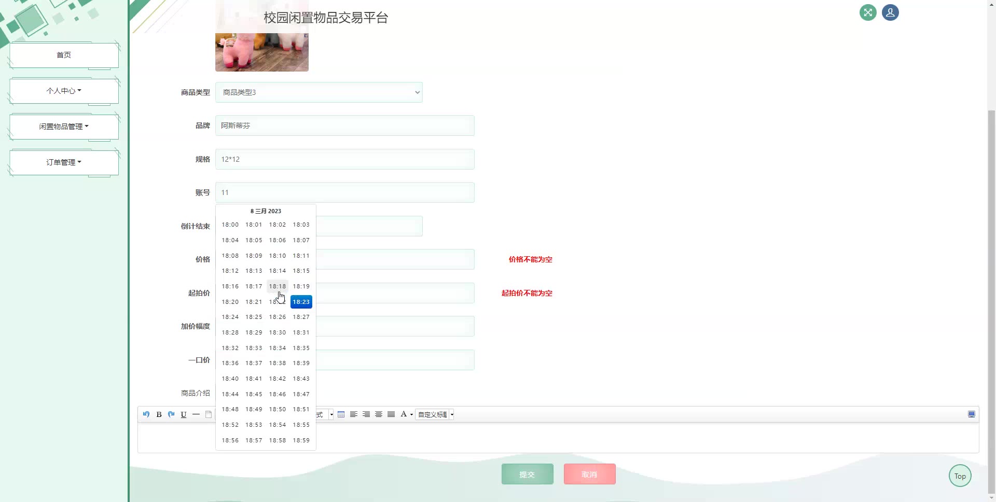Expand the 闲置物品管理 sidebar menu
Screen dimensions: 996x502
[64, 127]
